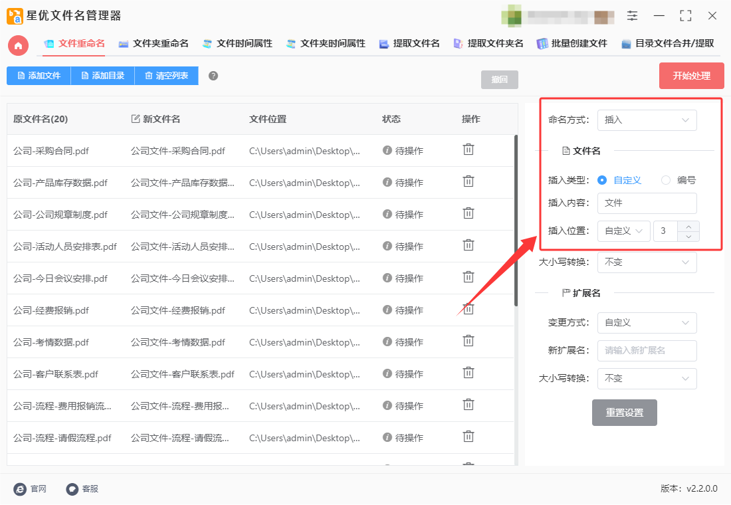
Task: Delete the 公司-流程-费用报销流 row
Action: click(x=468, y=404)
